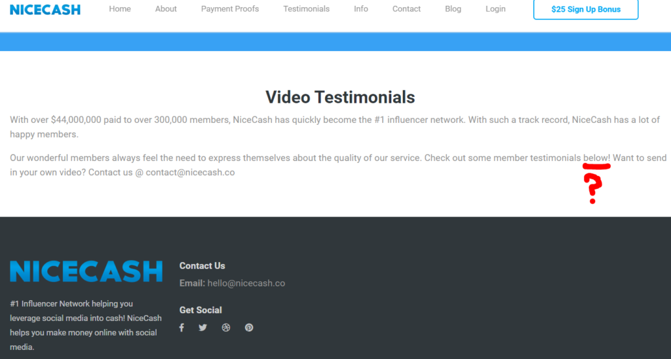Click the hello@nicecash.co email link

[x=246, y=283]
